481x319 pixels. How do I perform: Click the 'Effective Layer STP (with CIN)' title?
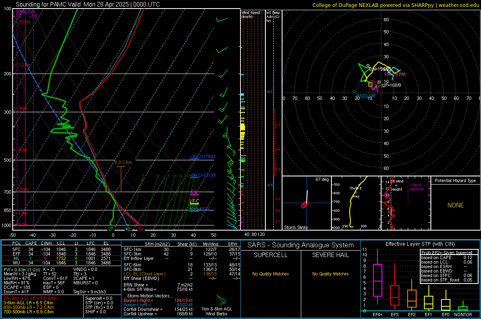click(x=420, y=244)
